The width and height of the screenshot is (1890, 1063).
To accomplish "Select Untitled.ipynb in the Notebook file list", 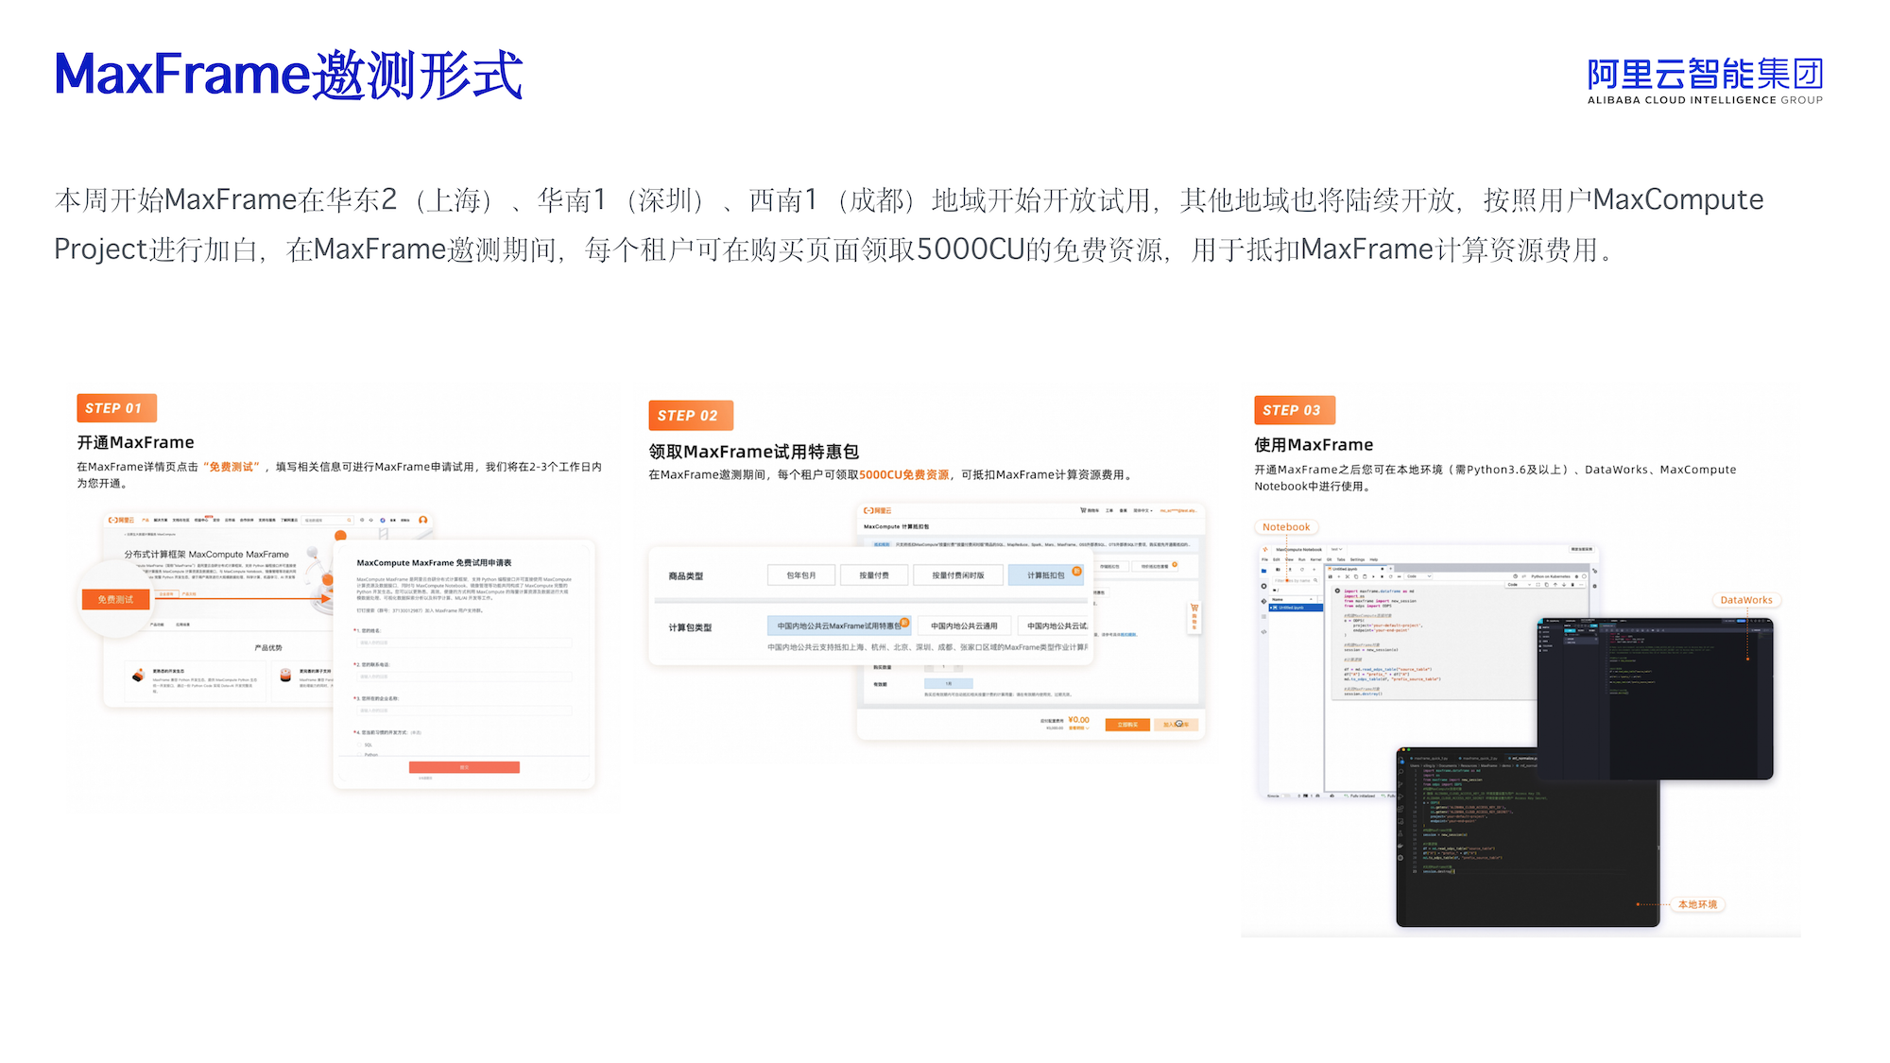I will 1296,608.
